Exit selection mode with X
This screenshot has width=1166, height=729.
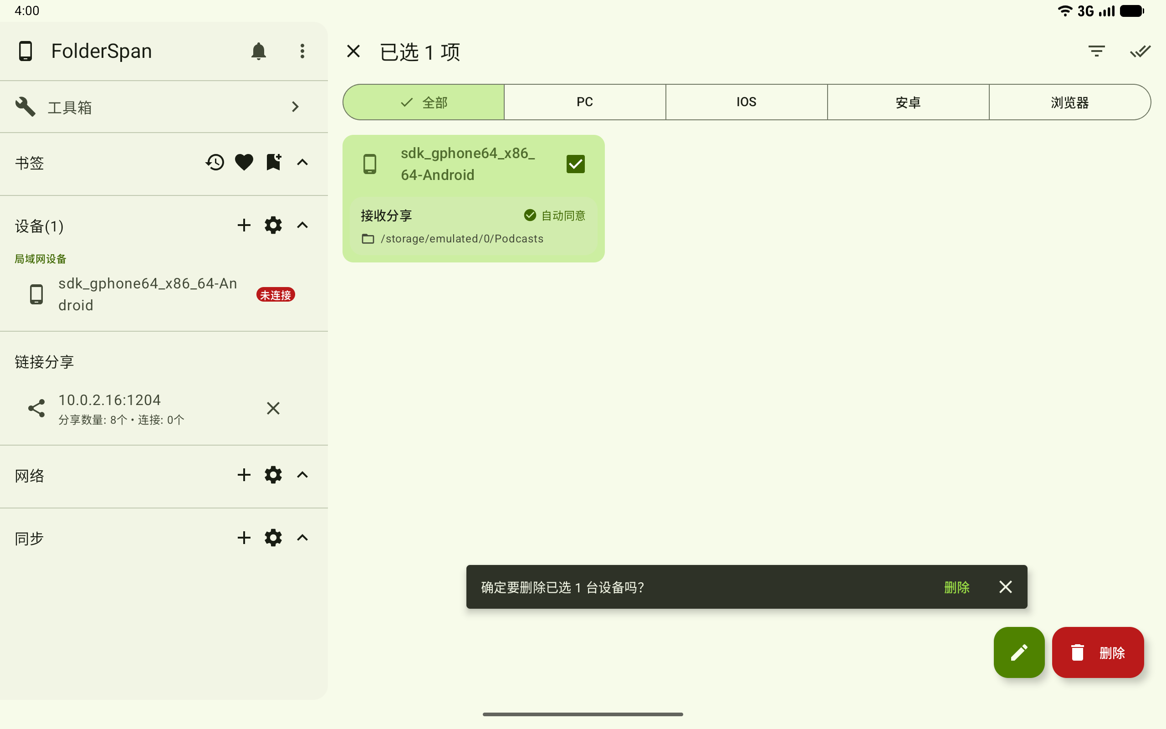point(353,51)
